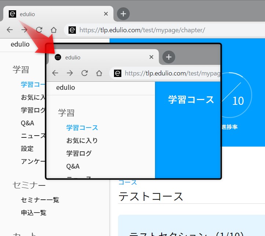
Task: Open new tab with plus in outer window
Action: [x=123, y=14]
